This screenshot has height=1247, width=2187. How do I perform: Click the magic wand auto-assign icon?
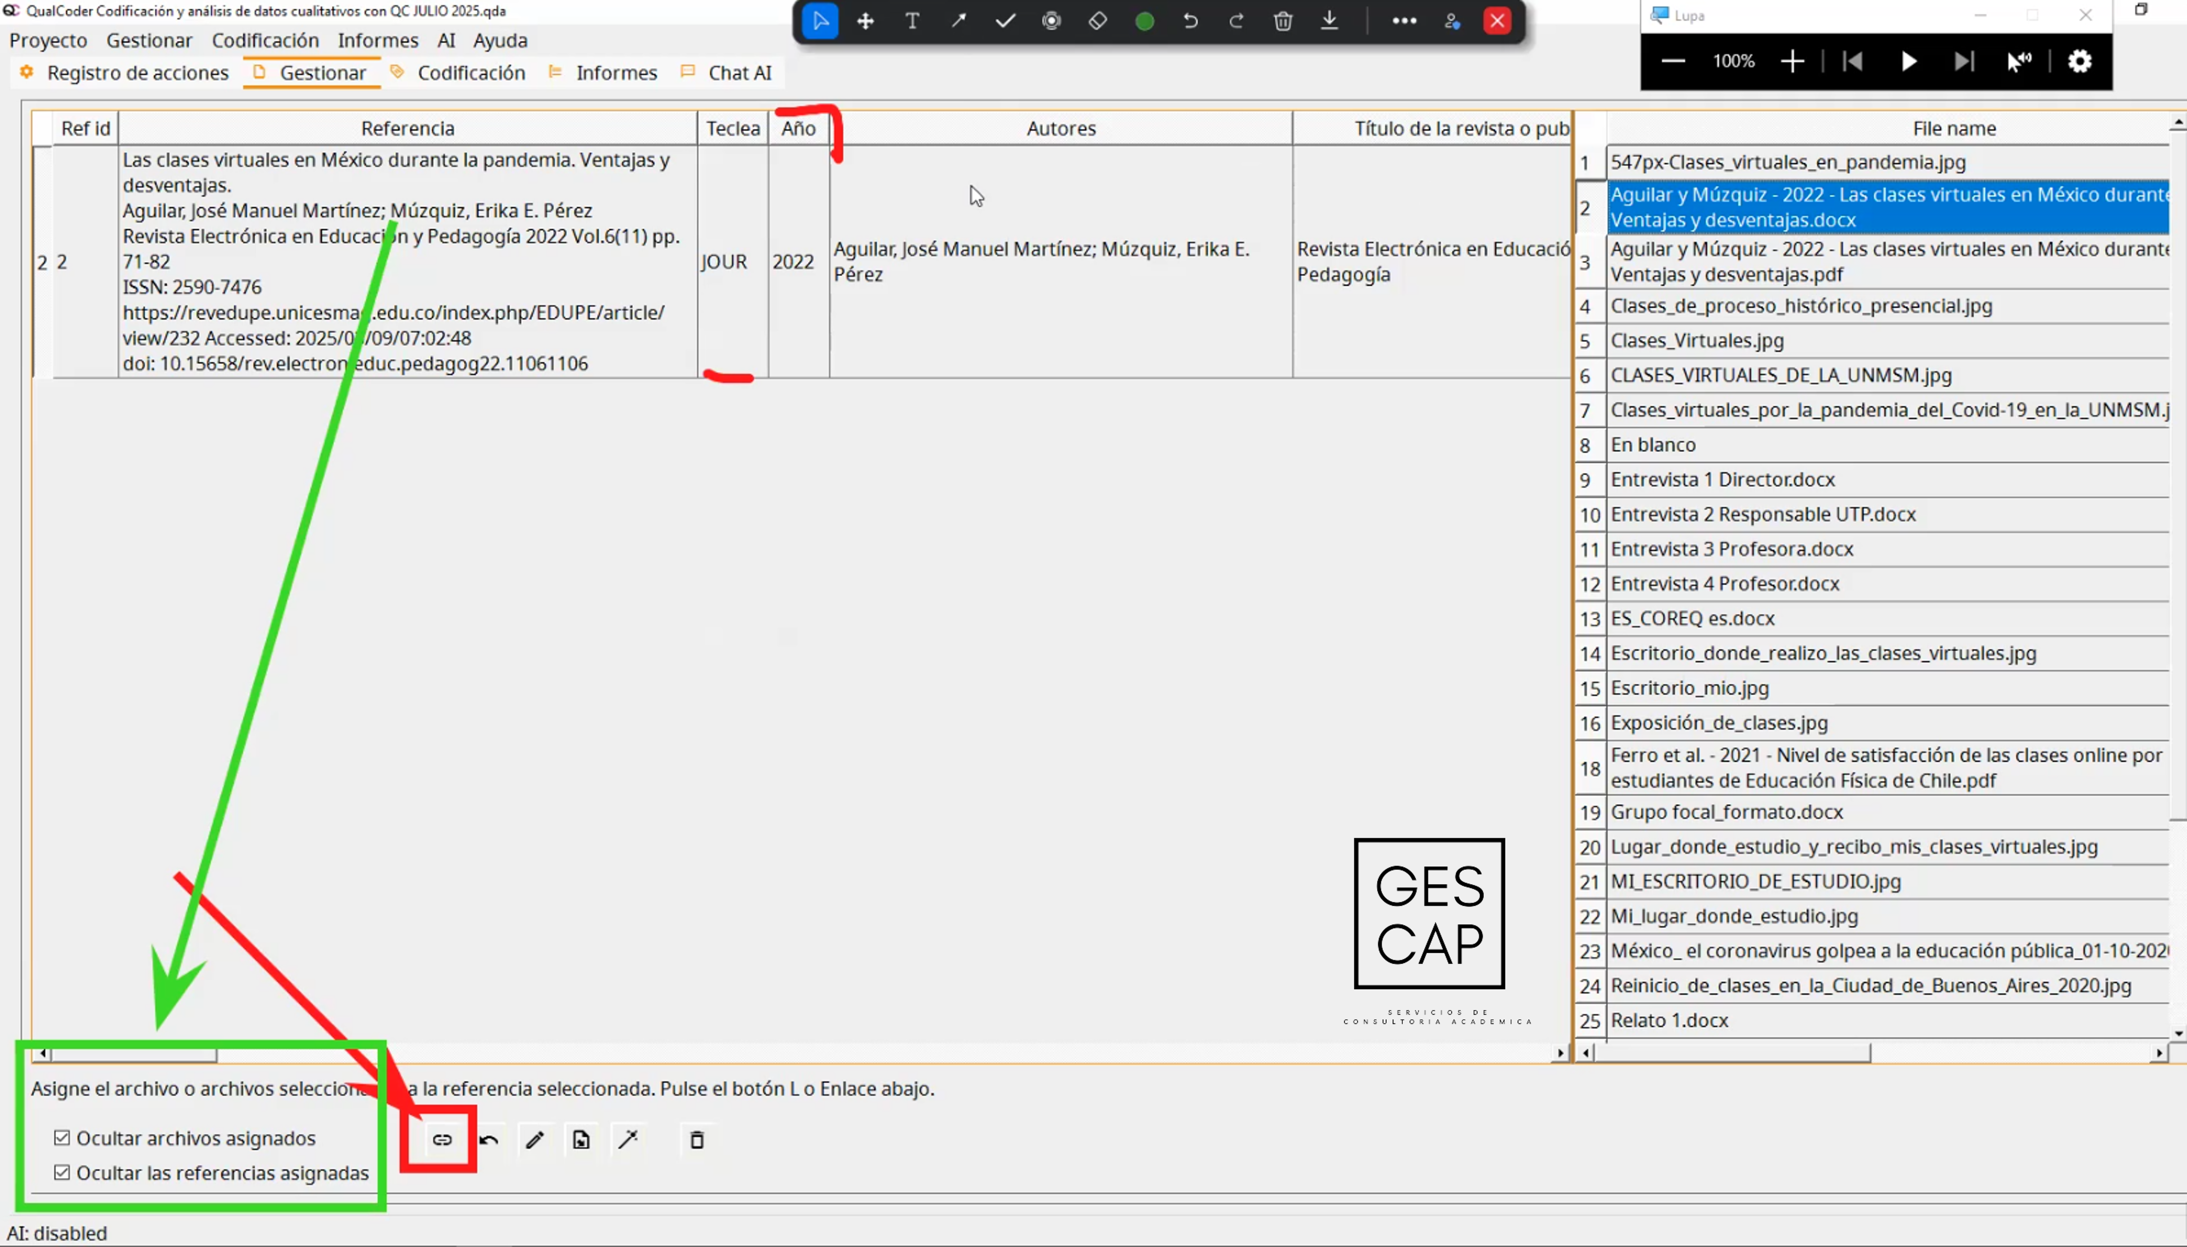pyautogui.click(x=628, y=1139)
